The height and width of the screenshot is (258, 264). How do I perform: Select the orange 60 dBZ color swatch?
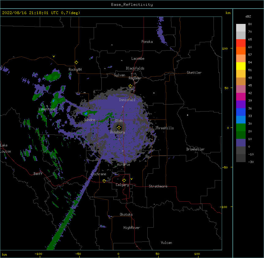tap(241, 51)
